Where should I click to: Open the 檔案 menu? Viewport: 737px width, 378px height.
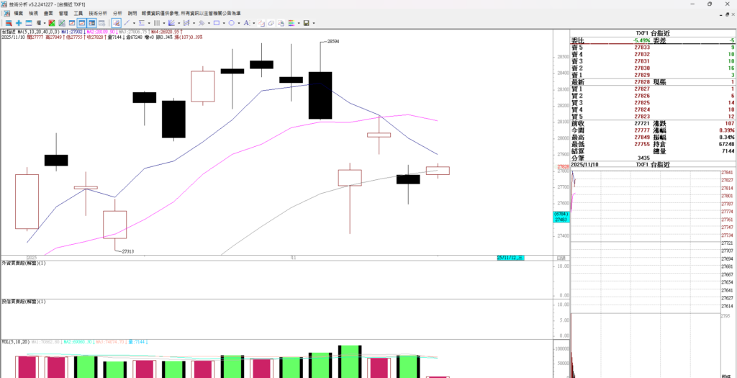tap(18, 13)
